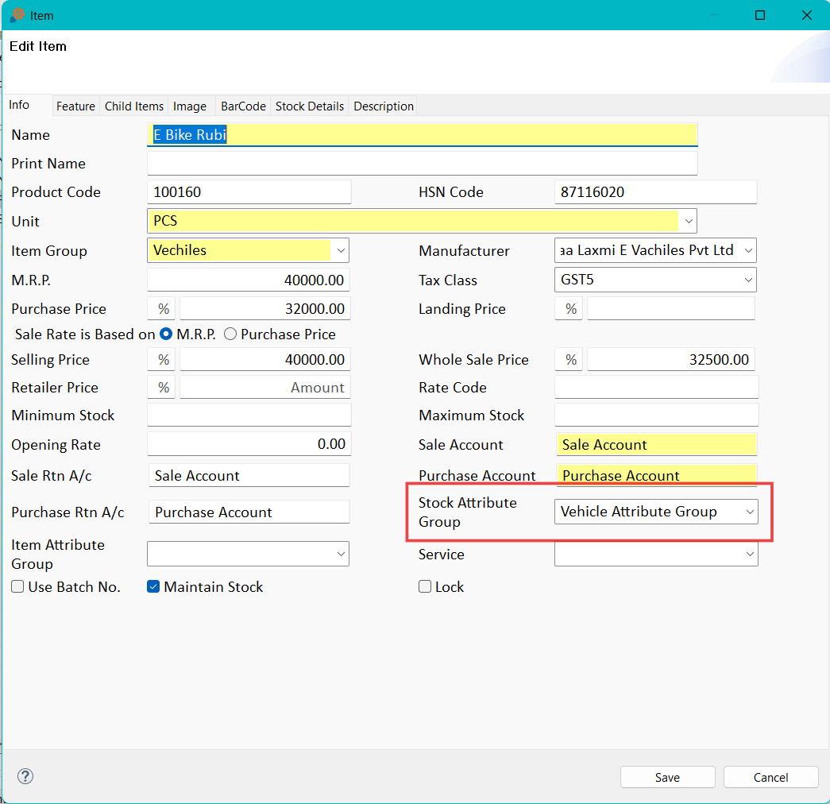830x804 pixels.
Task: Click the Name field with E Bike Rubi
Action: [422, 134]
